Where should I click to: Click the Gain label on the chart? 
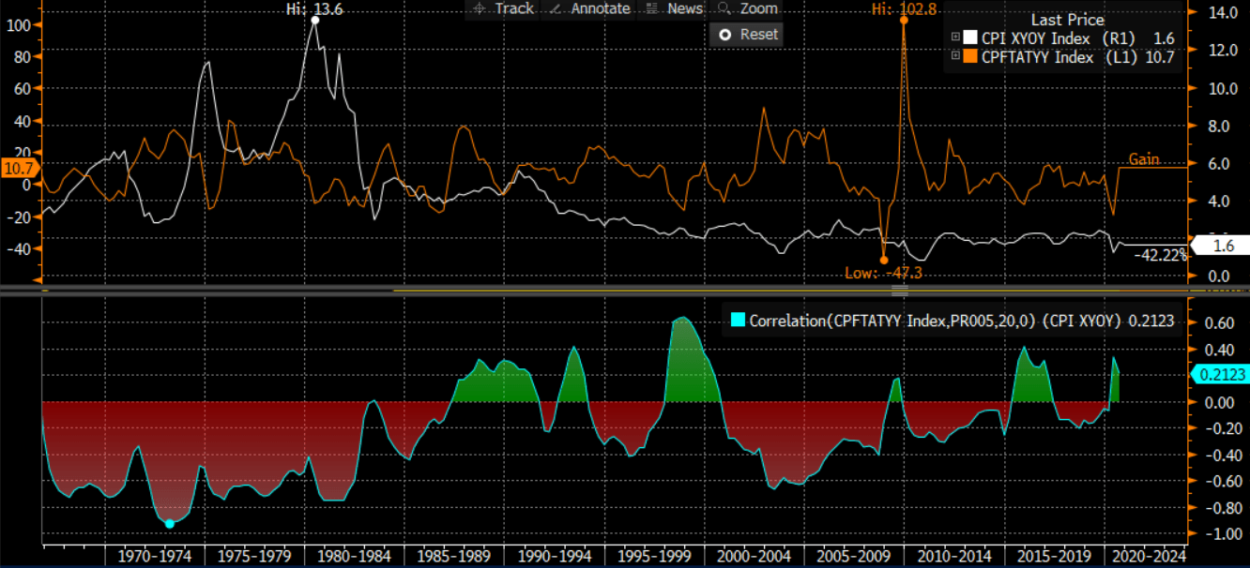(1144, 159)
